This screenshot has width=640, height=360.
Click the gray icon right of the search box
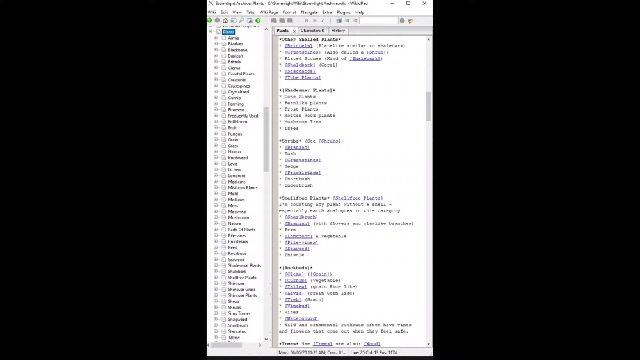click(403, 20)
